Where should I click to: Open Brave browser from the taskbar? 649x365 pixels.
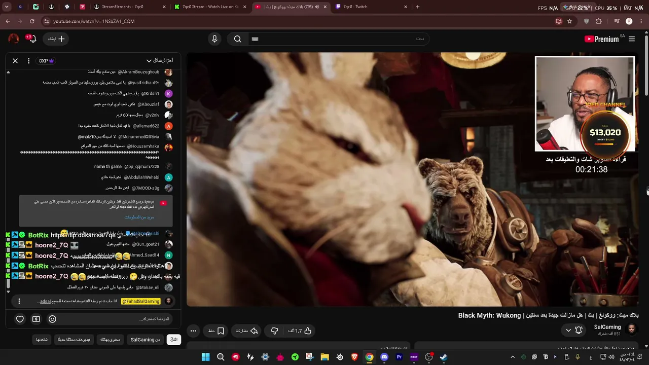[354, 357]
